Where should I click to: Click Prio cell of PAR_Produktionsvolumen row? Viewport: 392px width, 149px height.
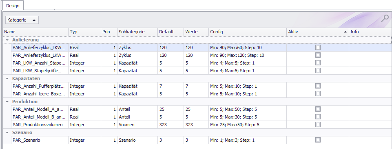[109, 124]
